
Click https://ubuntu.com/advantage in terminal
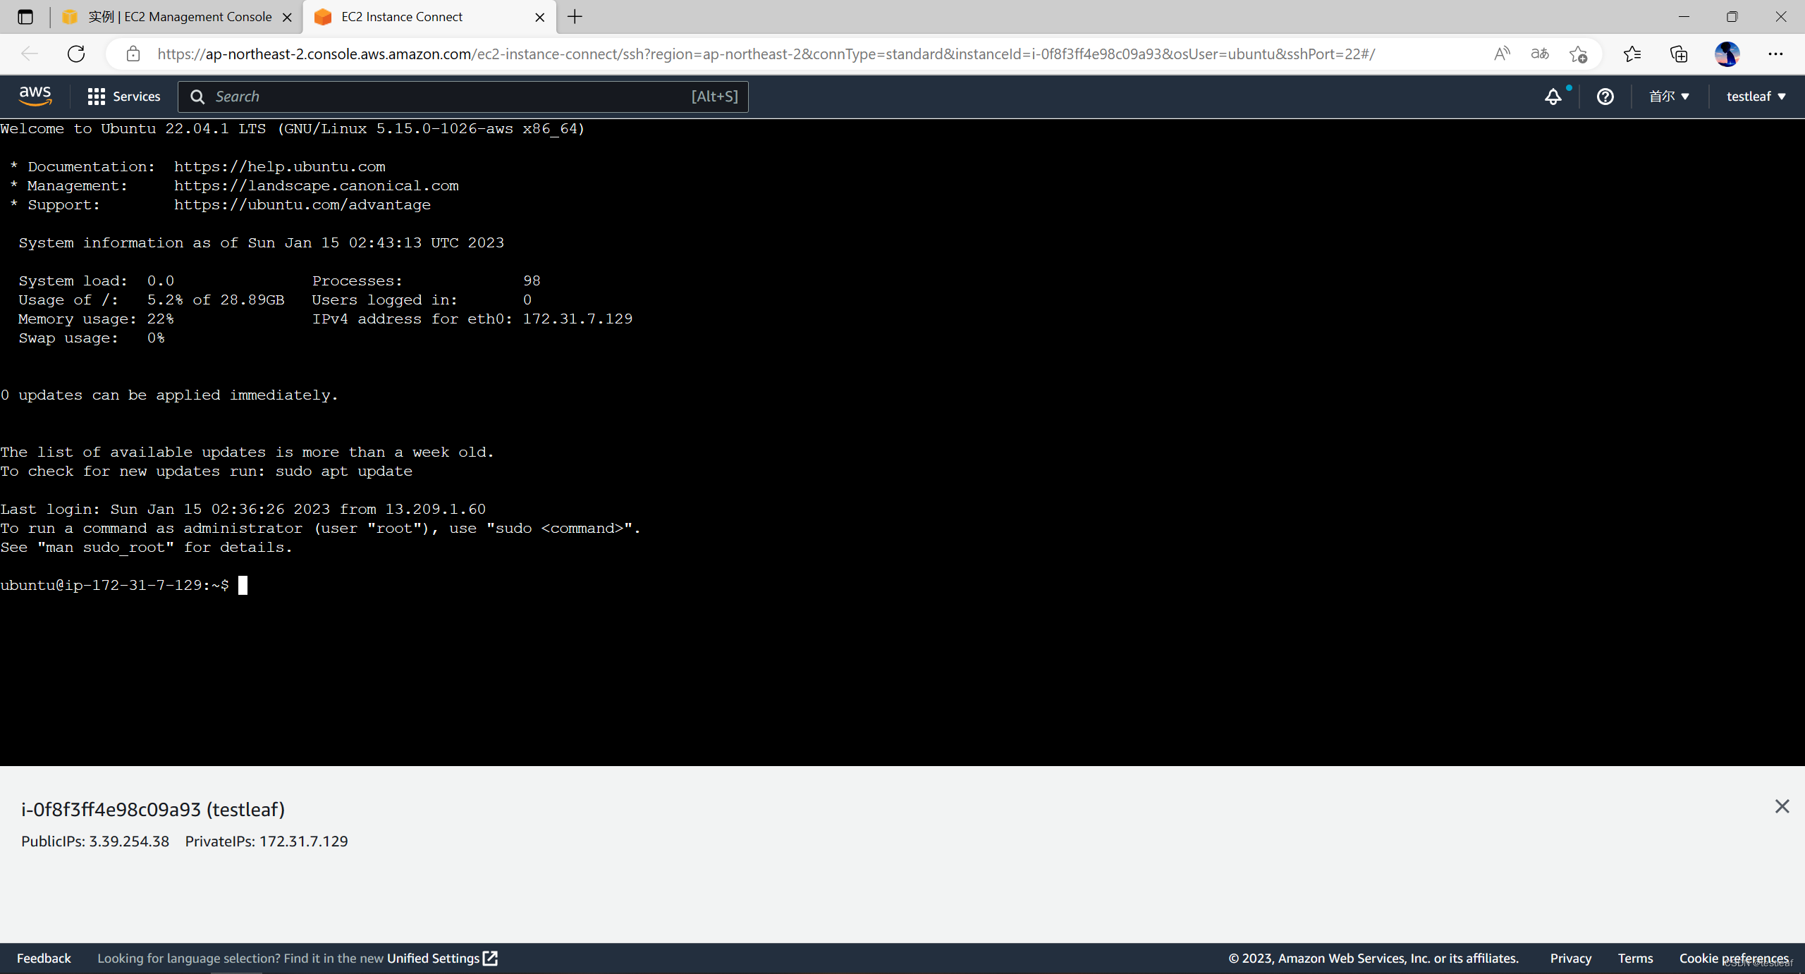(x=302, y=205)
